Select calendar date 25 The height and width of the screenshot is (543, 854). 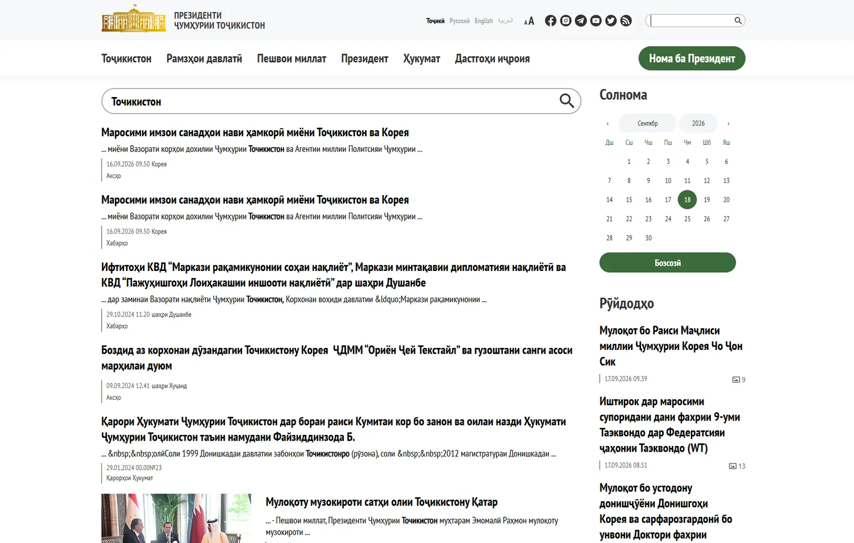(x=687, y=219)
